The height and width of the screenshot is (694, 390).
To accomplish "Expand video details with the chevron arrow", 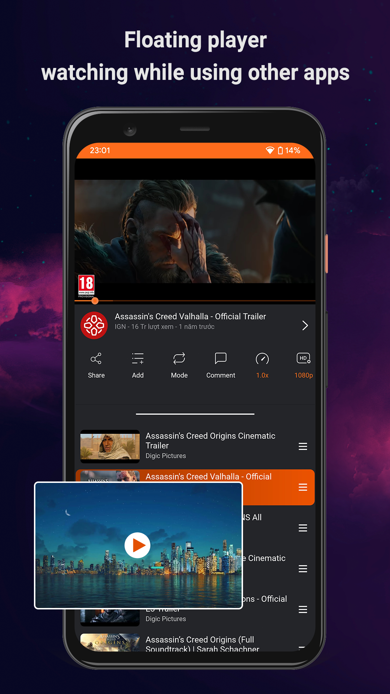I will point(305,326).
